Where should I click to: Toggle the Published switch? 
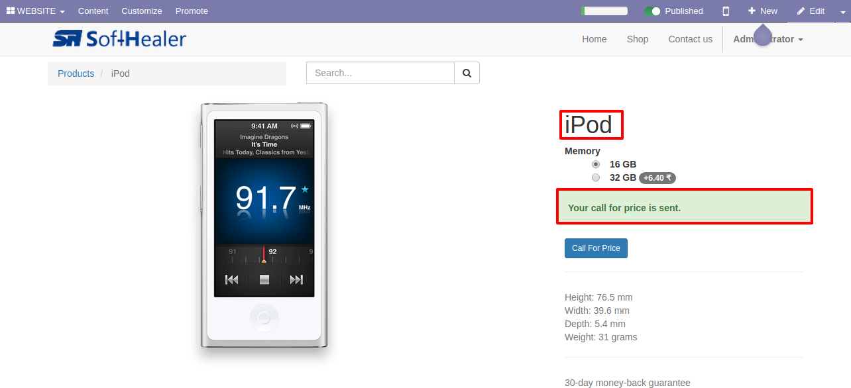point(653,11)
